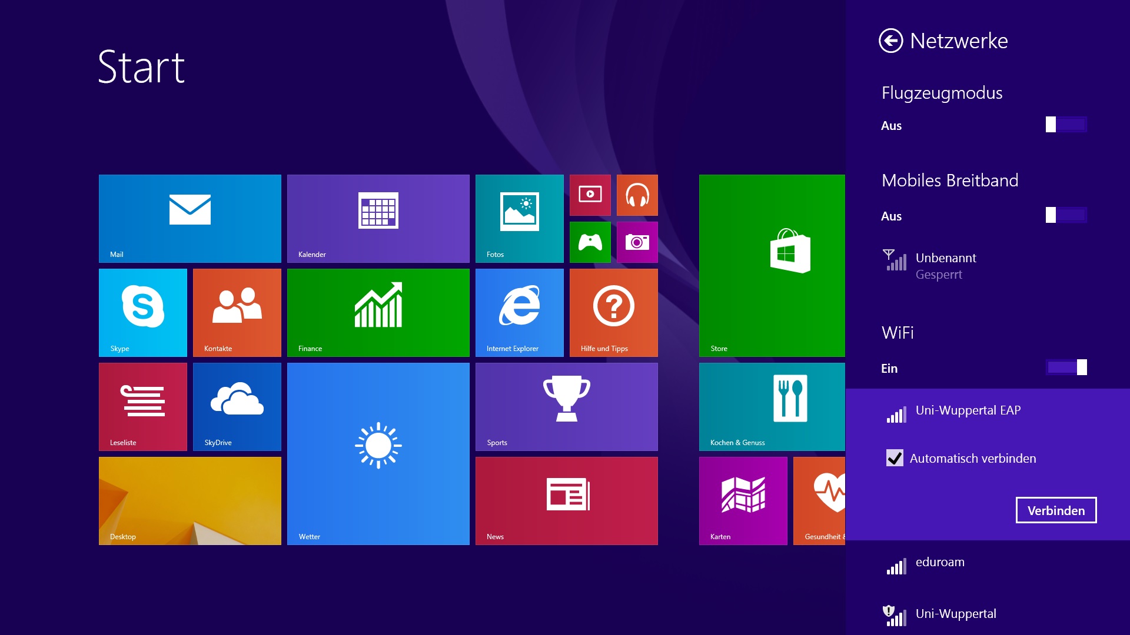The height and width of the screenshot is (635, 1130).
Task: Open the Kalender tile
Action: coord(378,219)
